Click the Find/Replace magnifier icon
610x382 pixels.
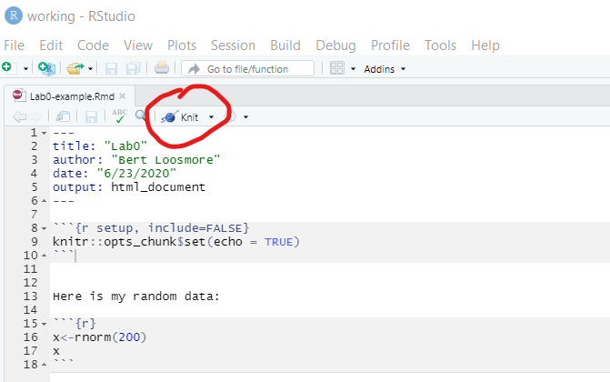click(x=140, y=116)
